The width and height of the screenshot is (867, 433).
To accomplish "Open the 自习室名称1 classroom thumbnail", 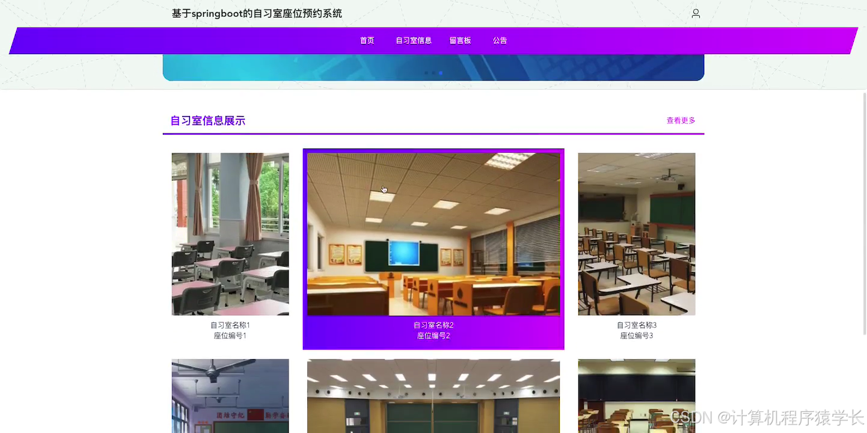I will 230,234.
